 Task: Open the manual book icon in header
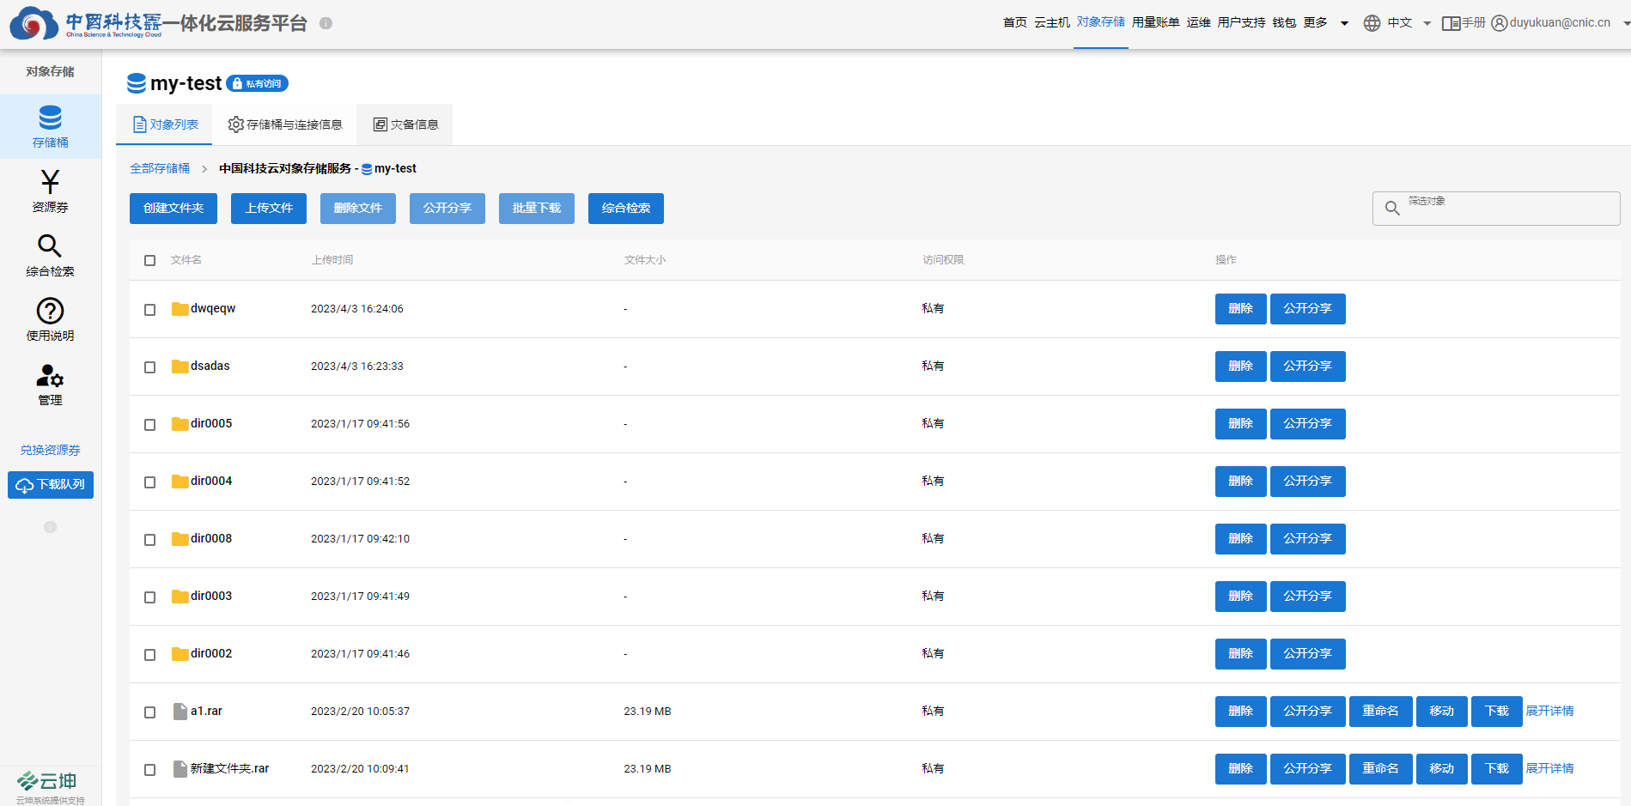point(1451,23)
